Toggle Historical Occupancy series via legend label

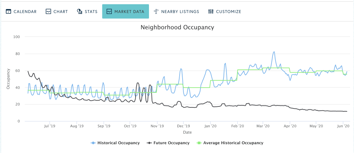[119, 143]
